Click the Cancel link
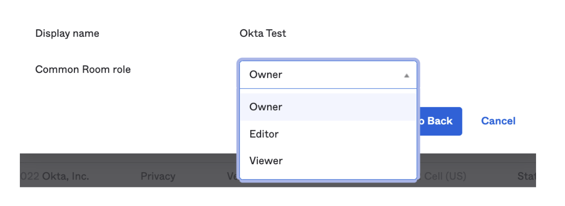Screen dimensions: 565x206 click(498, 121)
